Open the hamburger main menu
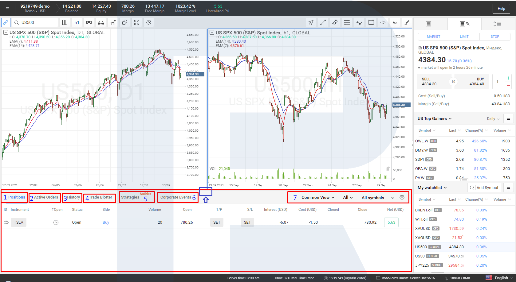The height and width of the screenshot is (282, 516). point(7,9)
